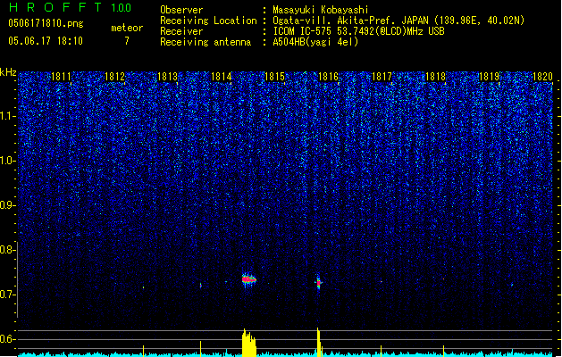Click the 1819 time marker
This screenshot has height=357, width=562.
point(489,77)
